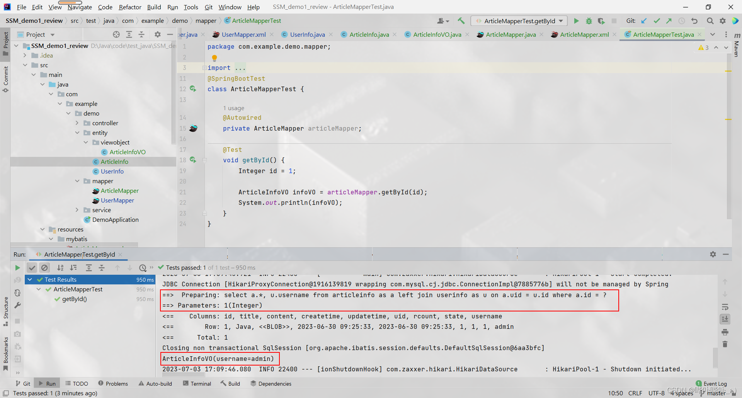Run with coverage icon in toolbar
This screenshot has width=742, height=398.
click(x=601, y=21)
